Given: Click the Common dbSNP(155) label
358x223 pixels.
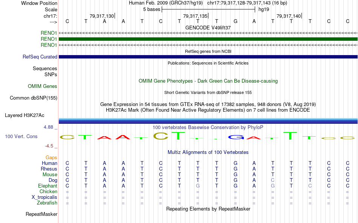Looking at the screenshot, I should pos(33,98).
